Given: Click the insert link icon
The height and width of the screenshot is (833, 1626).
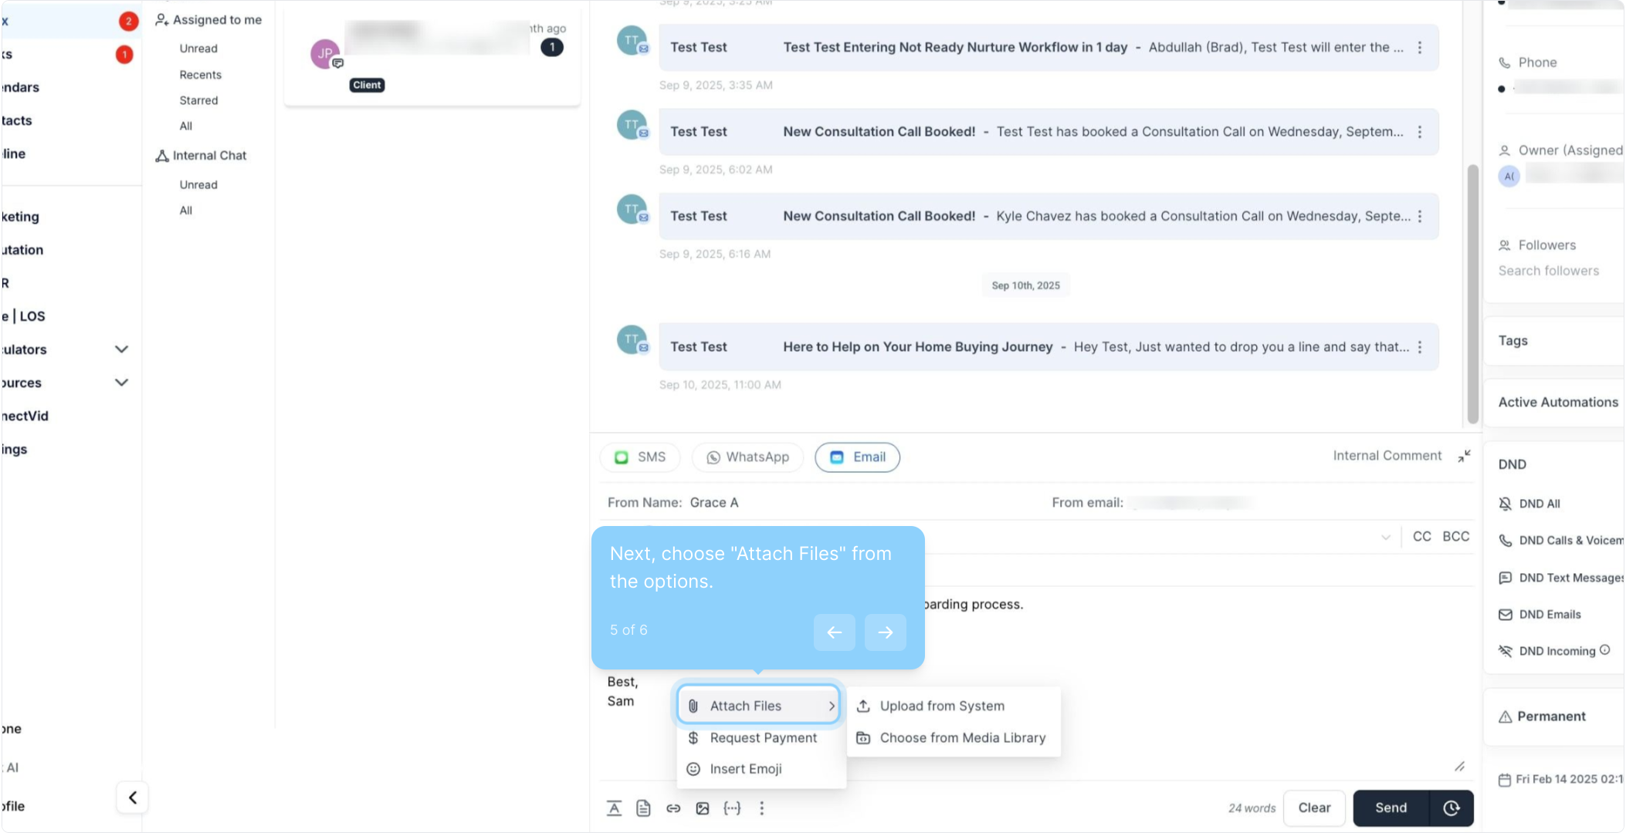Looking at the screenshot, I should click(x=673, y=808).
